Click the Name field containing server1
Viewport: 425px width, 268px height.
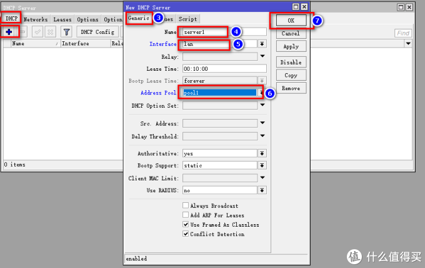224,32
